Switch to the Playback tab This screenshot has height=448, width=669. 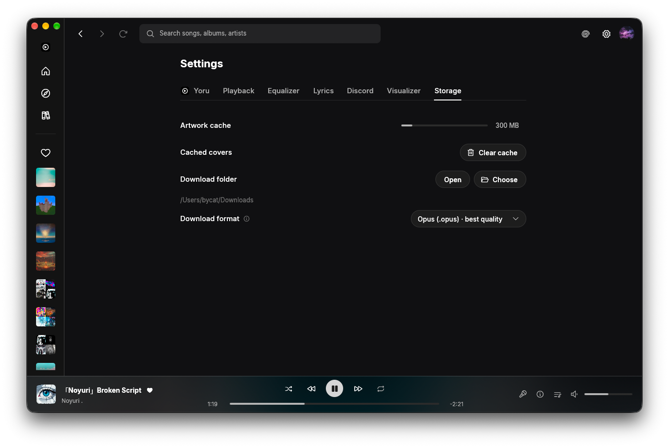coord(238,91)
